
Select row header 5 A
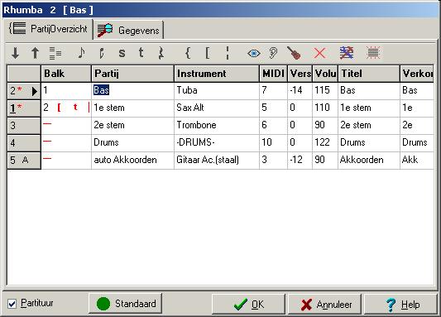pyautogui.click(x=24, y=161)
